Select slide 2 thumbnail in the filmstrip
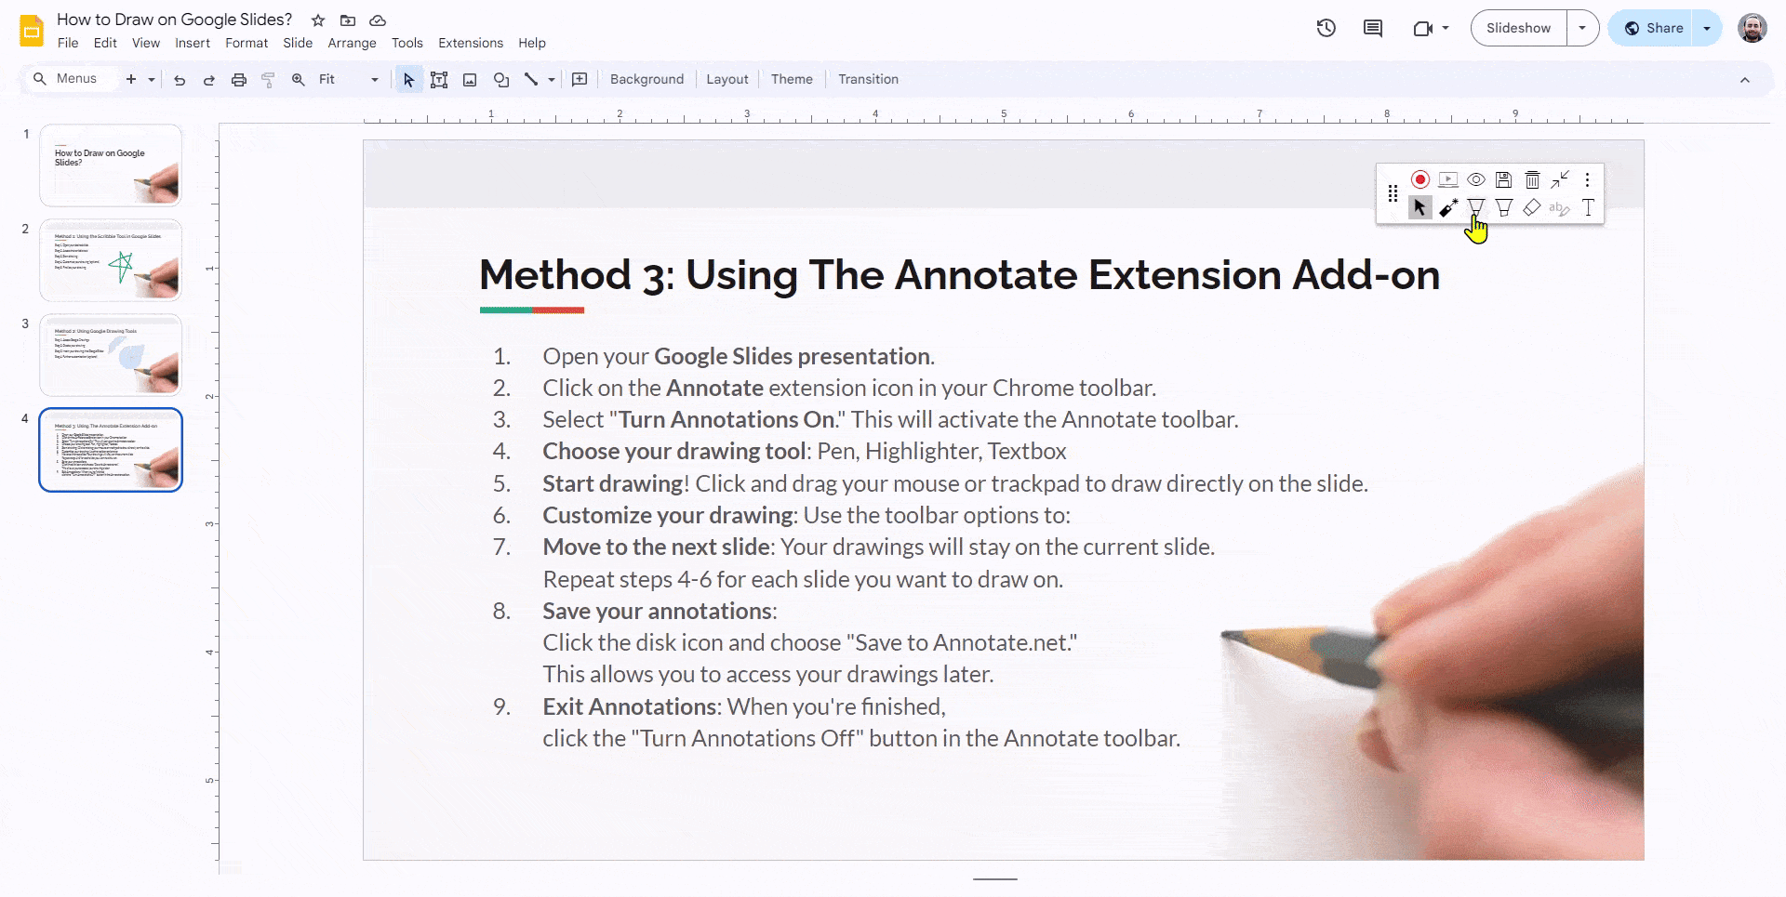This screenshot has width=1786, height=897. pos(110,260)
